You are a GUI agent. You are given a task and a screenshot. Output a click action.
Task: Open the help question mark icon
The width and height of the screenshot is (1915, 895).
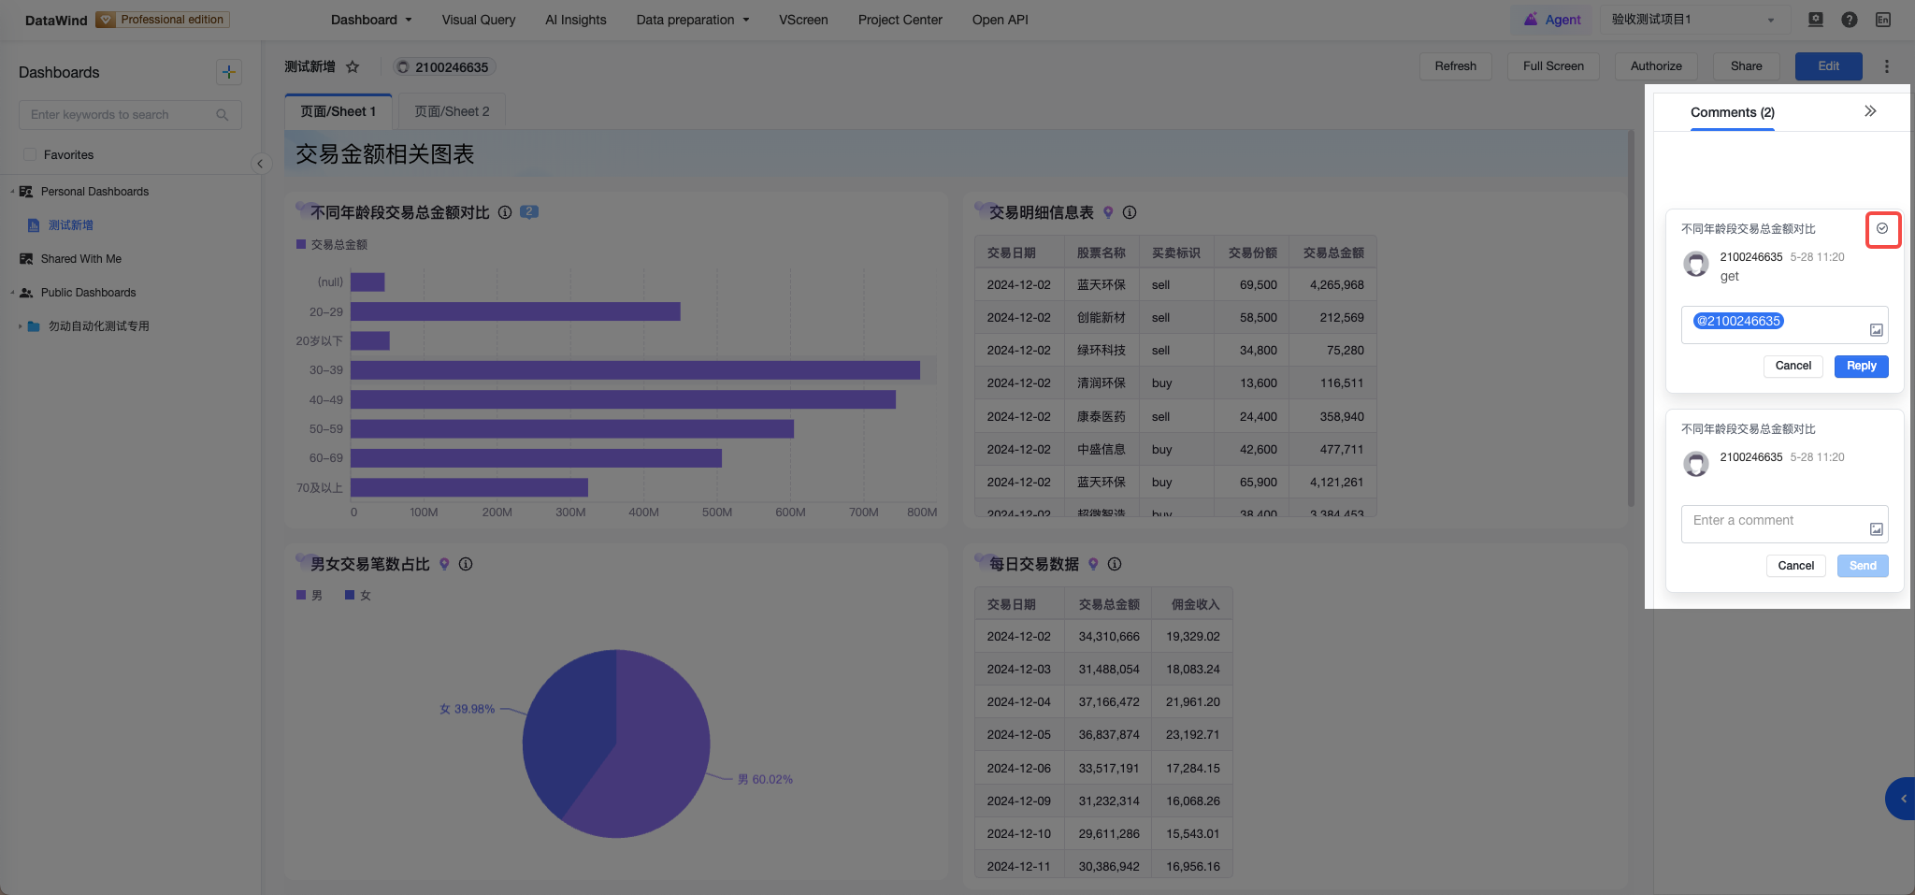(x=1849, y=20)
